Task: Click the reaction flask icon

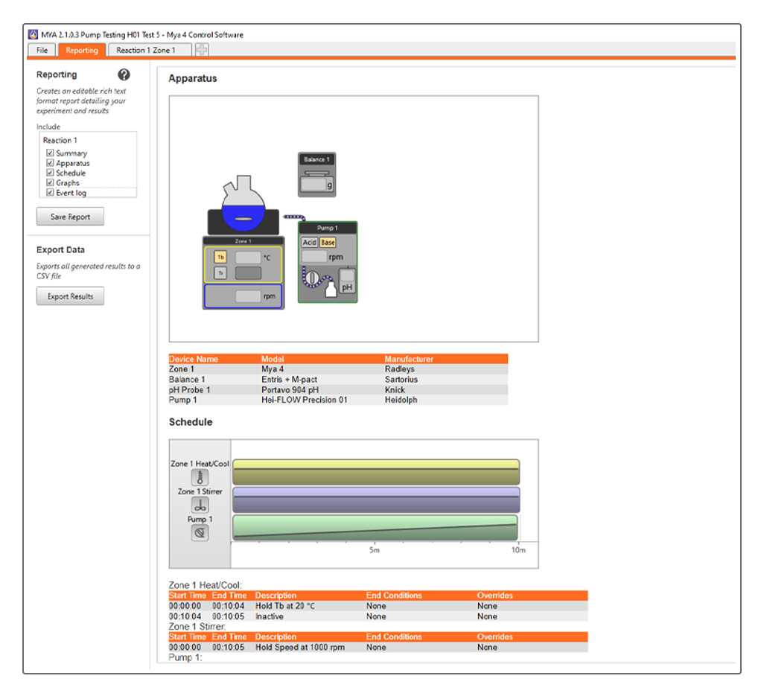Action: tap(243, 204)
